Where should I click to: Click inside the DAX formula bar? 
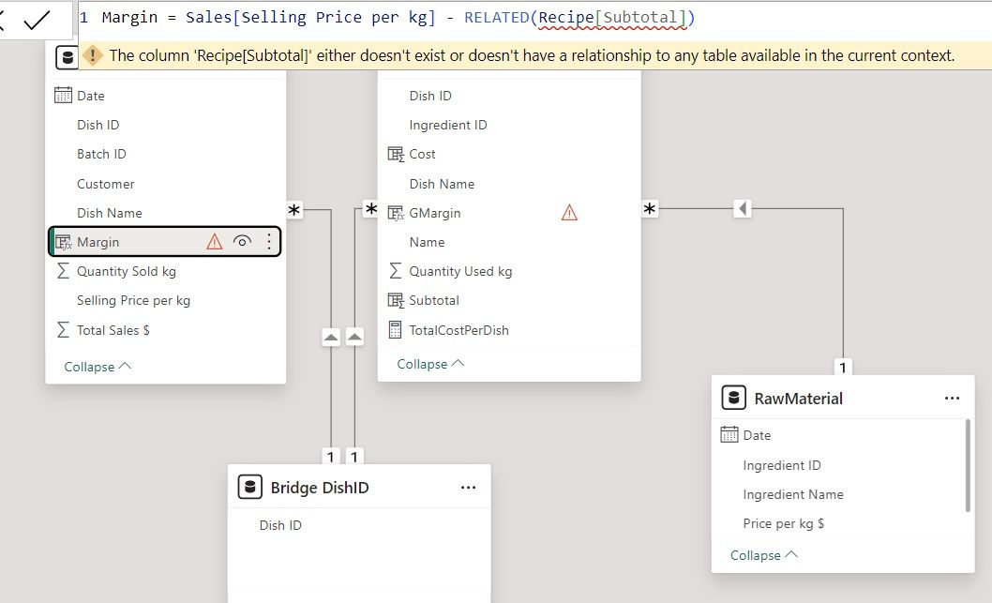534,18
